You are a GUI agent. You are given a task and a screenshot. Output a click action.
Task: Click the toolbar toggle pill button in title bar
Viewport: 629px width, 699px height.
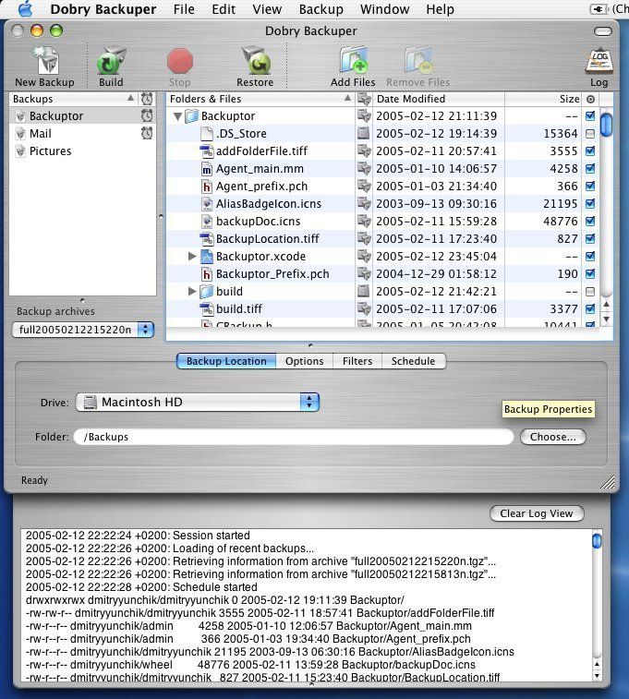tap(603, 31)
